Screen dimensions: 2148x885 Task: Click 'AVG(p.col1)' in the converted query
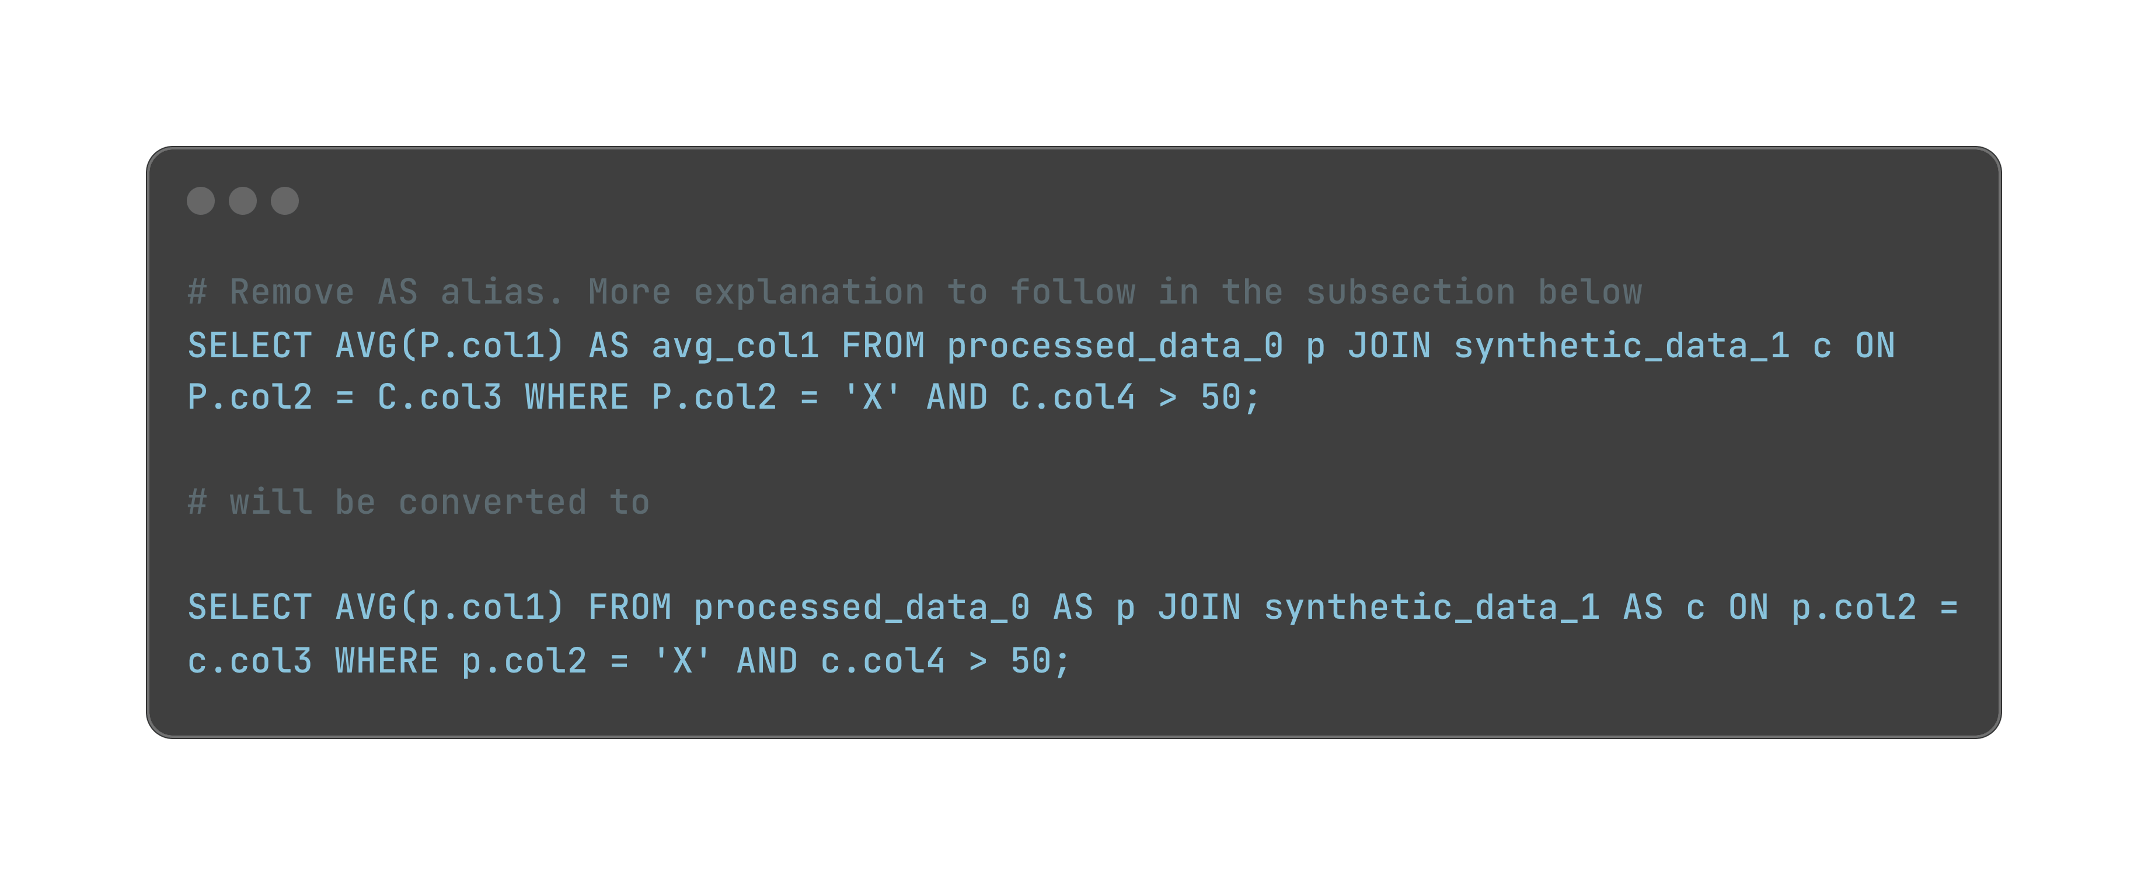tap(450, 608)
